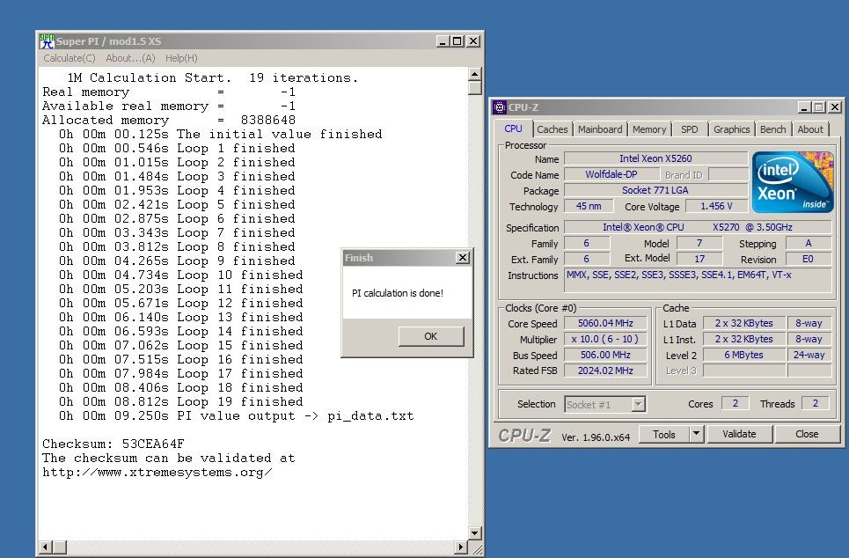849x558 pixels.
Task: Open the Graphics tab in CPU-Z
Action: [731, 129]
